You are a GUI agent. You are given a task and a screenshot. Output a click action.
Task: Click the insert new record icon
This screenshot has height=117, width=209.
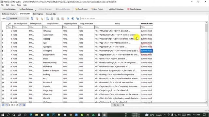[58, 19]
